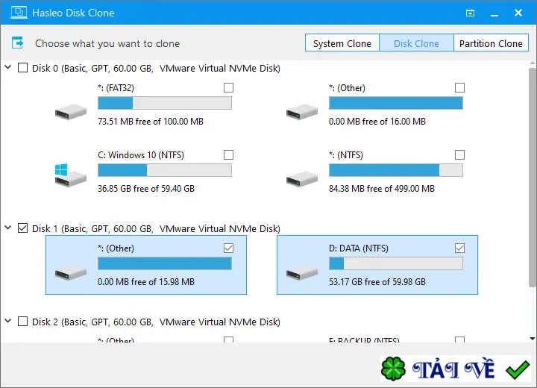Click the C: Windows 10 usage bar
This screenshot has width=537, height=388.
[165, 170]
